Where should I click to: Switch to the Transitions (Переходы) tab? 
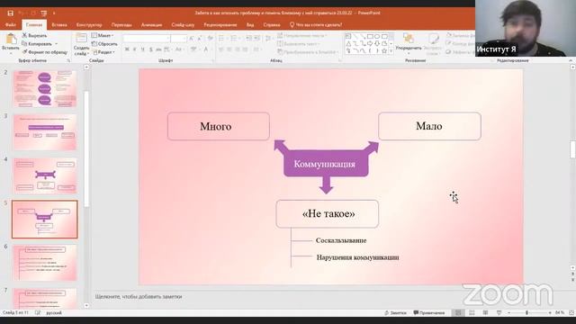(x=121, y=24)
